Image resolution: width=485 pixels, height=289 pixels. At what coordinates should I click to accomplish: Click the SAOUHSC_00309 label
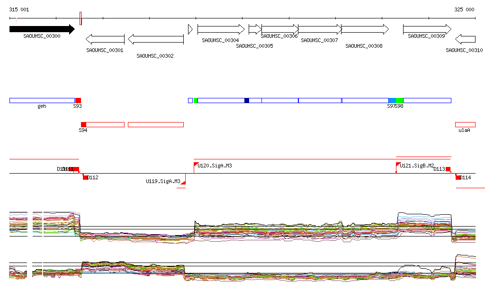[x=426, y=36]
